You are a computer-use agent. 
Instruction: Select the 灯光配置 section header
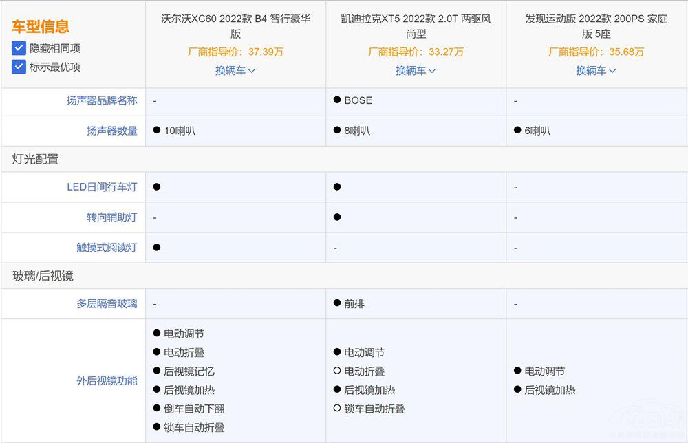pos(36,159)
